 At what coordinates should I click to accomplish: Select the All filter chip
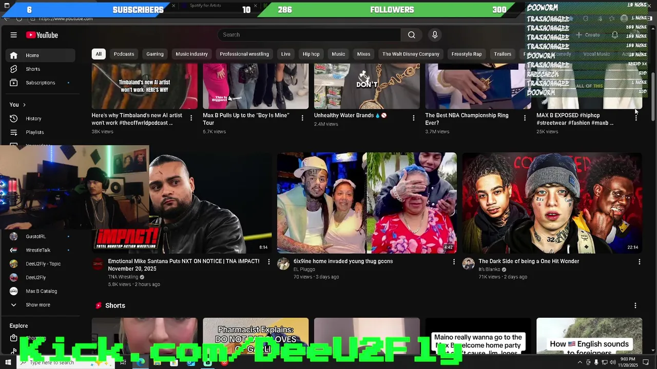point(99,54)
